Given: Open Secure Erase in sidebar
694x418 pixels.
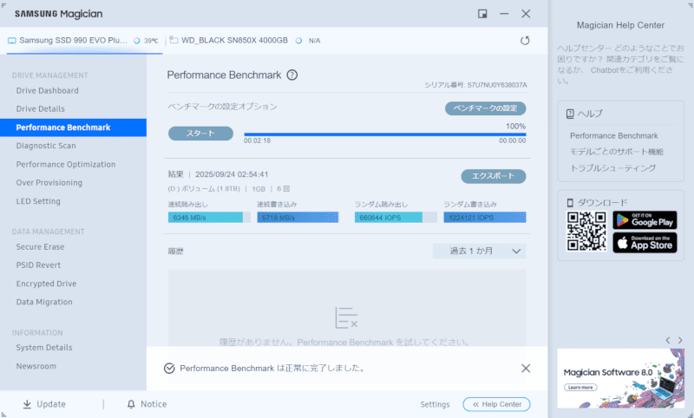Looking at the screenshot, I should click(x=40, y=247).
